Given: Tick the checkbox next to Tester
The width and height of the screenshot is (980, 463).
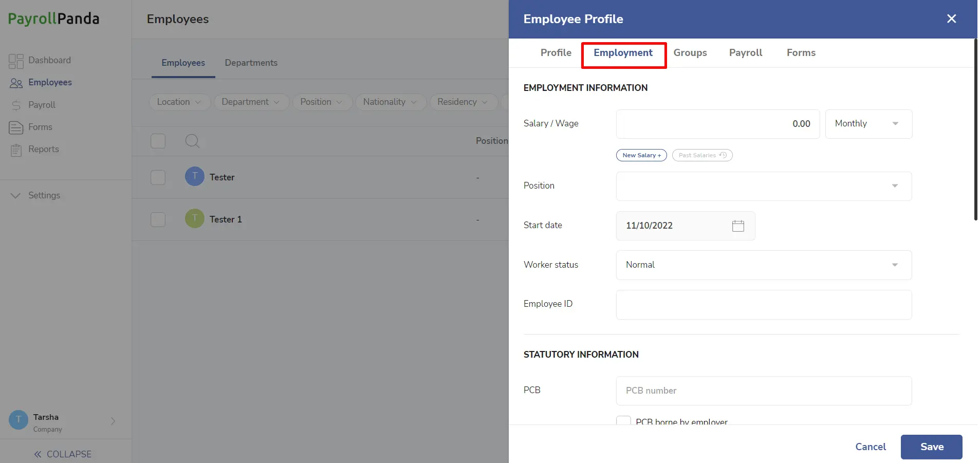Looking at the screenshot, I should click(158, 177).
